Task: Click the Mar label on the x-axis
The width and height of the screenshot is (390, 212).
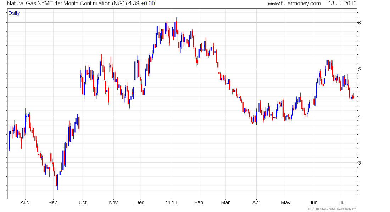Action: (225, 202)
